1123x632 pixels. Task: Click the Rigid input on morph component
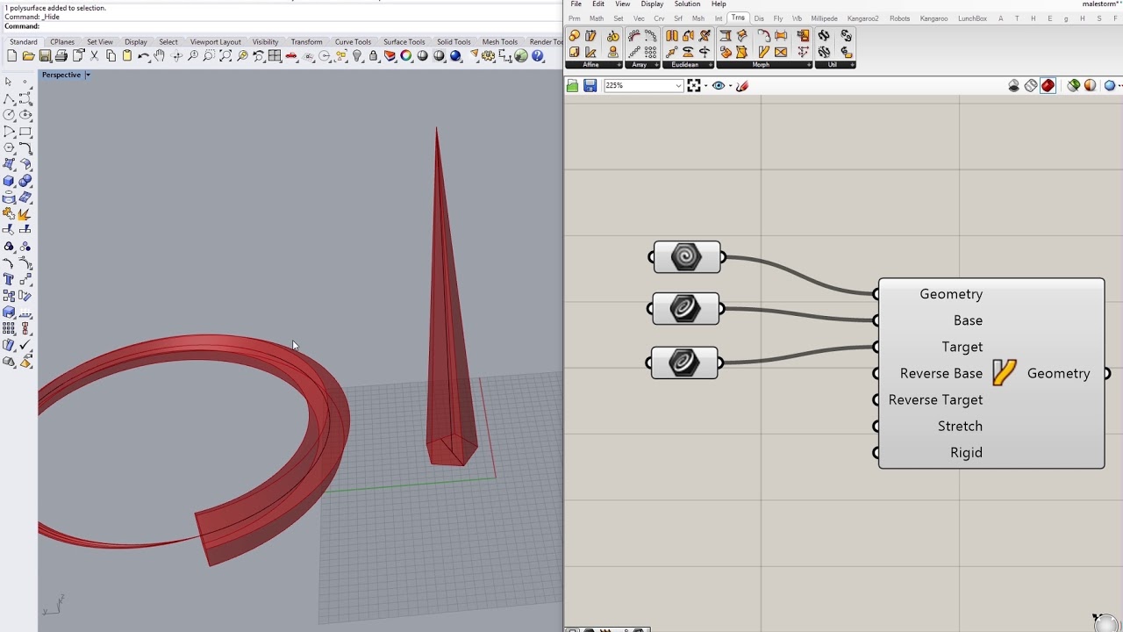(x=966, y=452)
